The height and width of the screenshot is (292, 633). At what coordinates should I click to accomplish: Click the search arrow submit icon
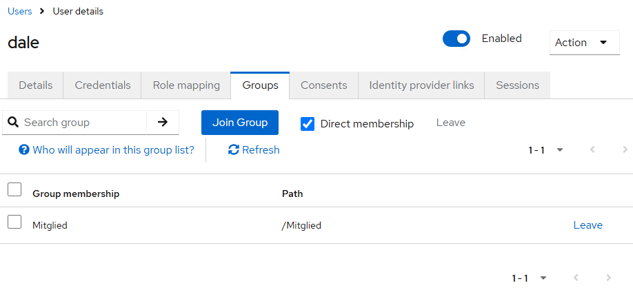(x=163, y=122)
